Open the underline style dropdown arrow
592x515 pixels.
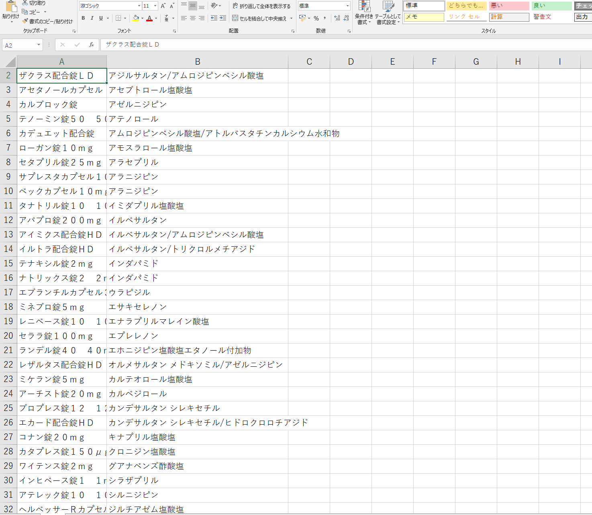click(108, 18)
